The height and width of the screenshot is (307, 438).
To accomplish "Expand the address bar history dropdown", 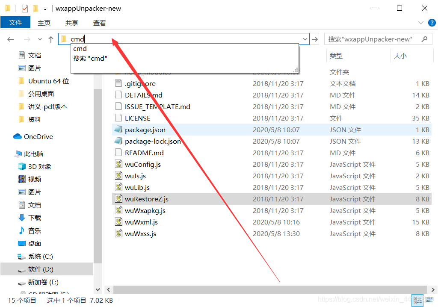I will click(305, 39).
